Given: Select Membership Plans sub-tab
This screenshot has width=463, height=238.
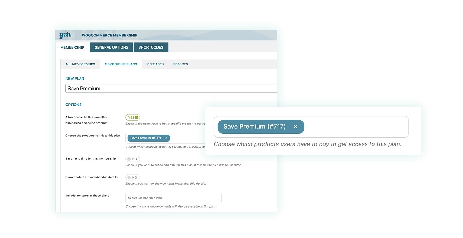Looking at the screenshot, I should click(121, 64).
